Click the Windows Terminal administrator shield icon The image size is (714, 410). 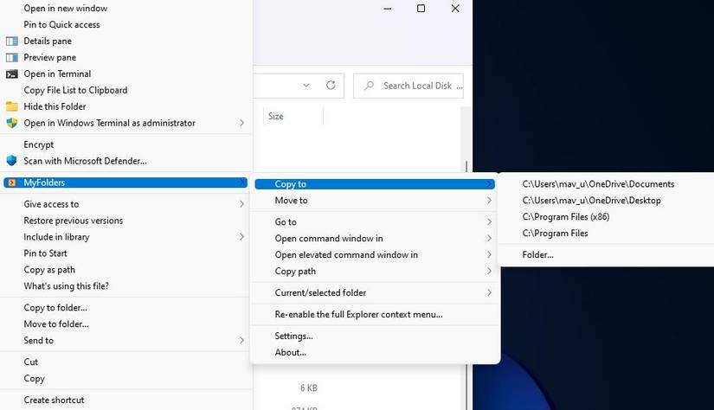(x=12, y=123)
